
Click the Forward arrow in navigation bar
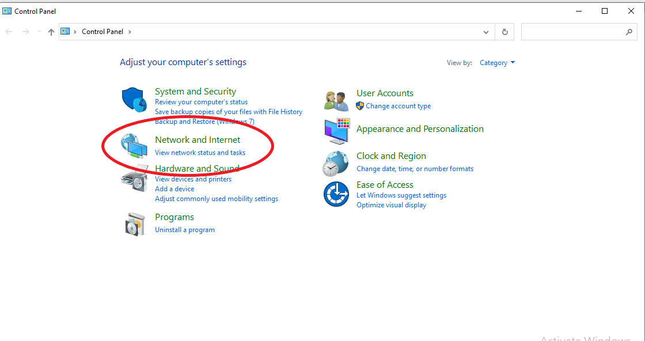click(26, 32)
